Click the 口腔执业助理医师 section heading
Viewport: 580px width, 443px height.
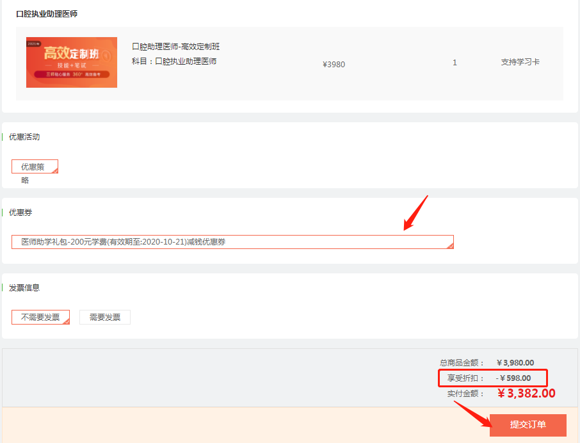[47, 14]
